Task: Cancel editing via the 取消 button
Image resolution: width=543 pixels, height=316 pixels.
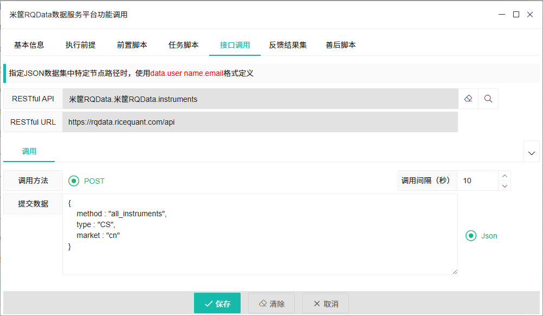Action: (x=325, y=303)
